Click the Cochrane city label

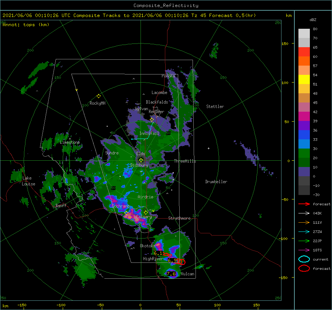point(121,206)
